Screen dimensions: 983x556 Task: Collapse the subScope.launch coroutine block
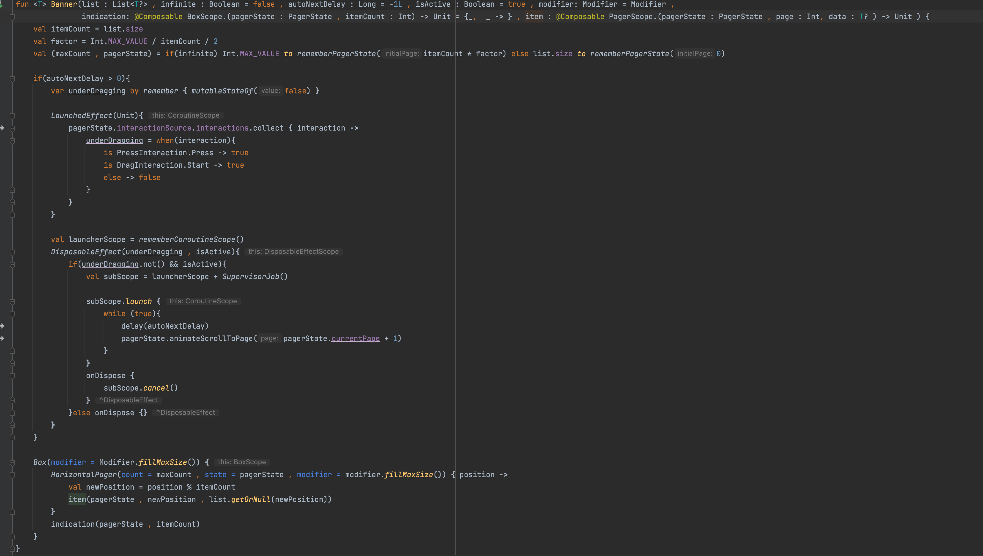tap(12, 302)
